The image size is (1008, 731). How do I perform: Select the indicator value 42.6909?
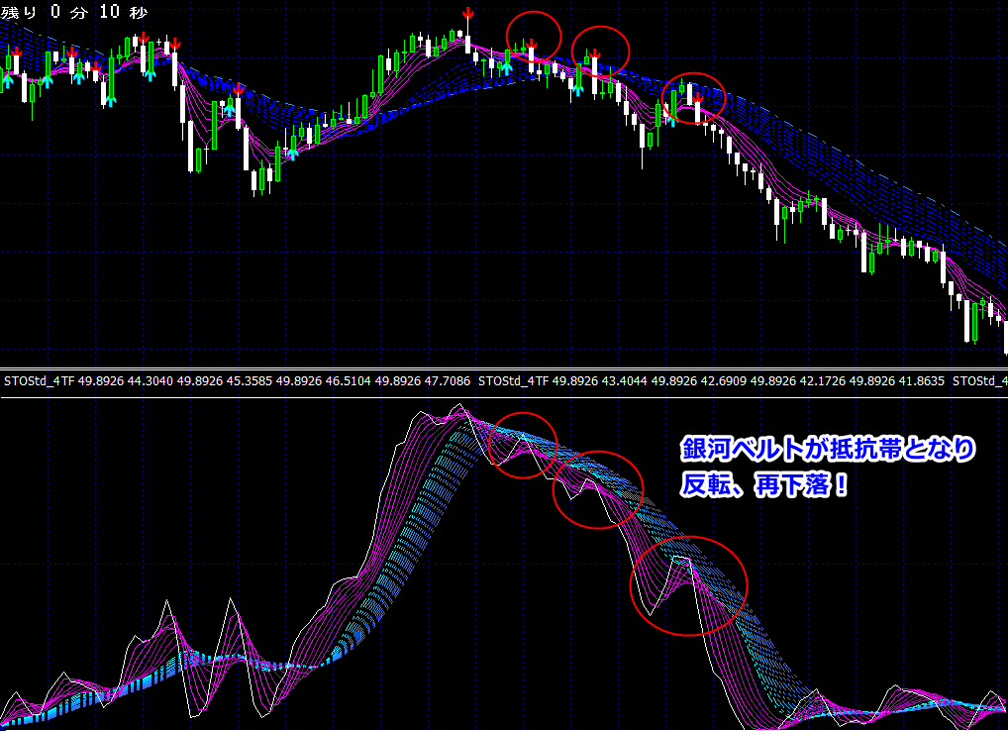(723, 381)
